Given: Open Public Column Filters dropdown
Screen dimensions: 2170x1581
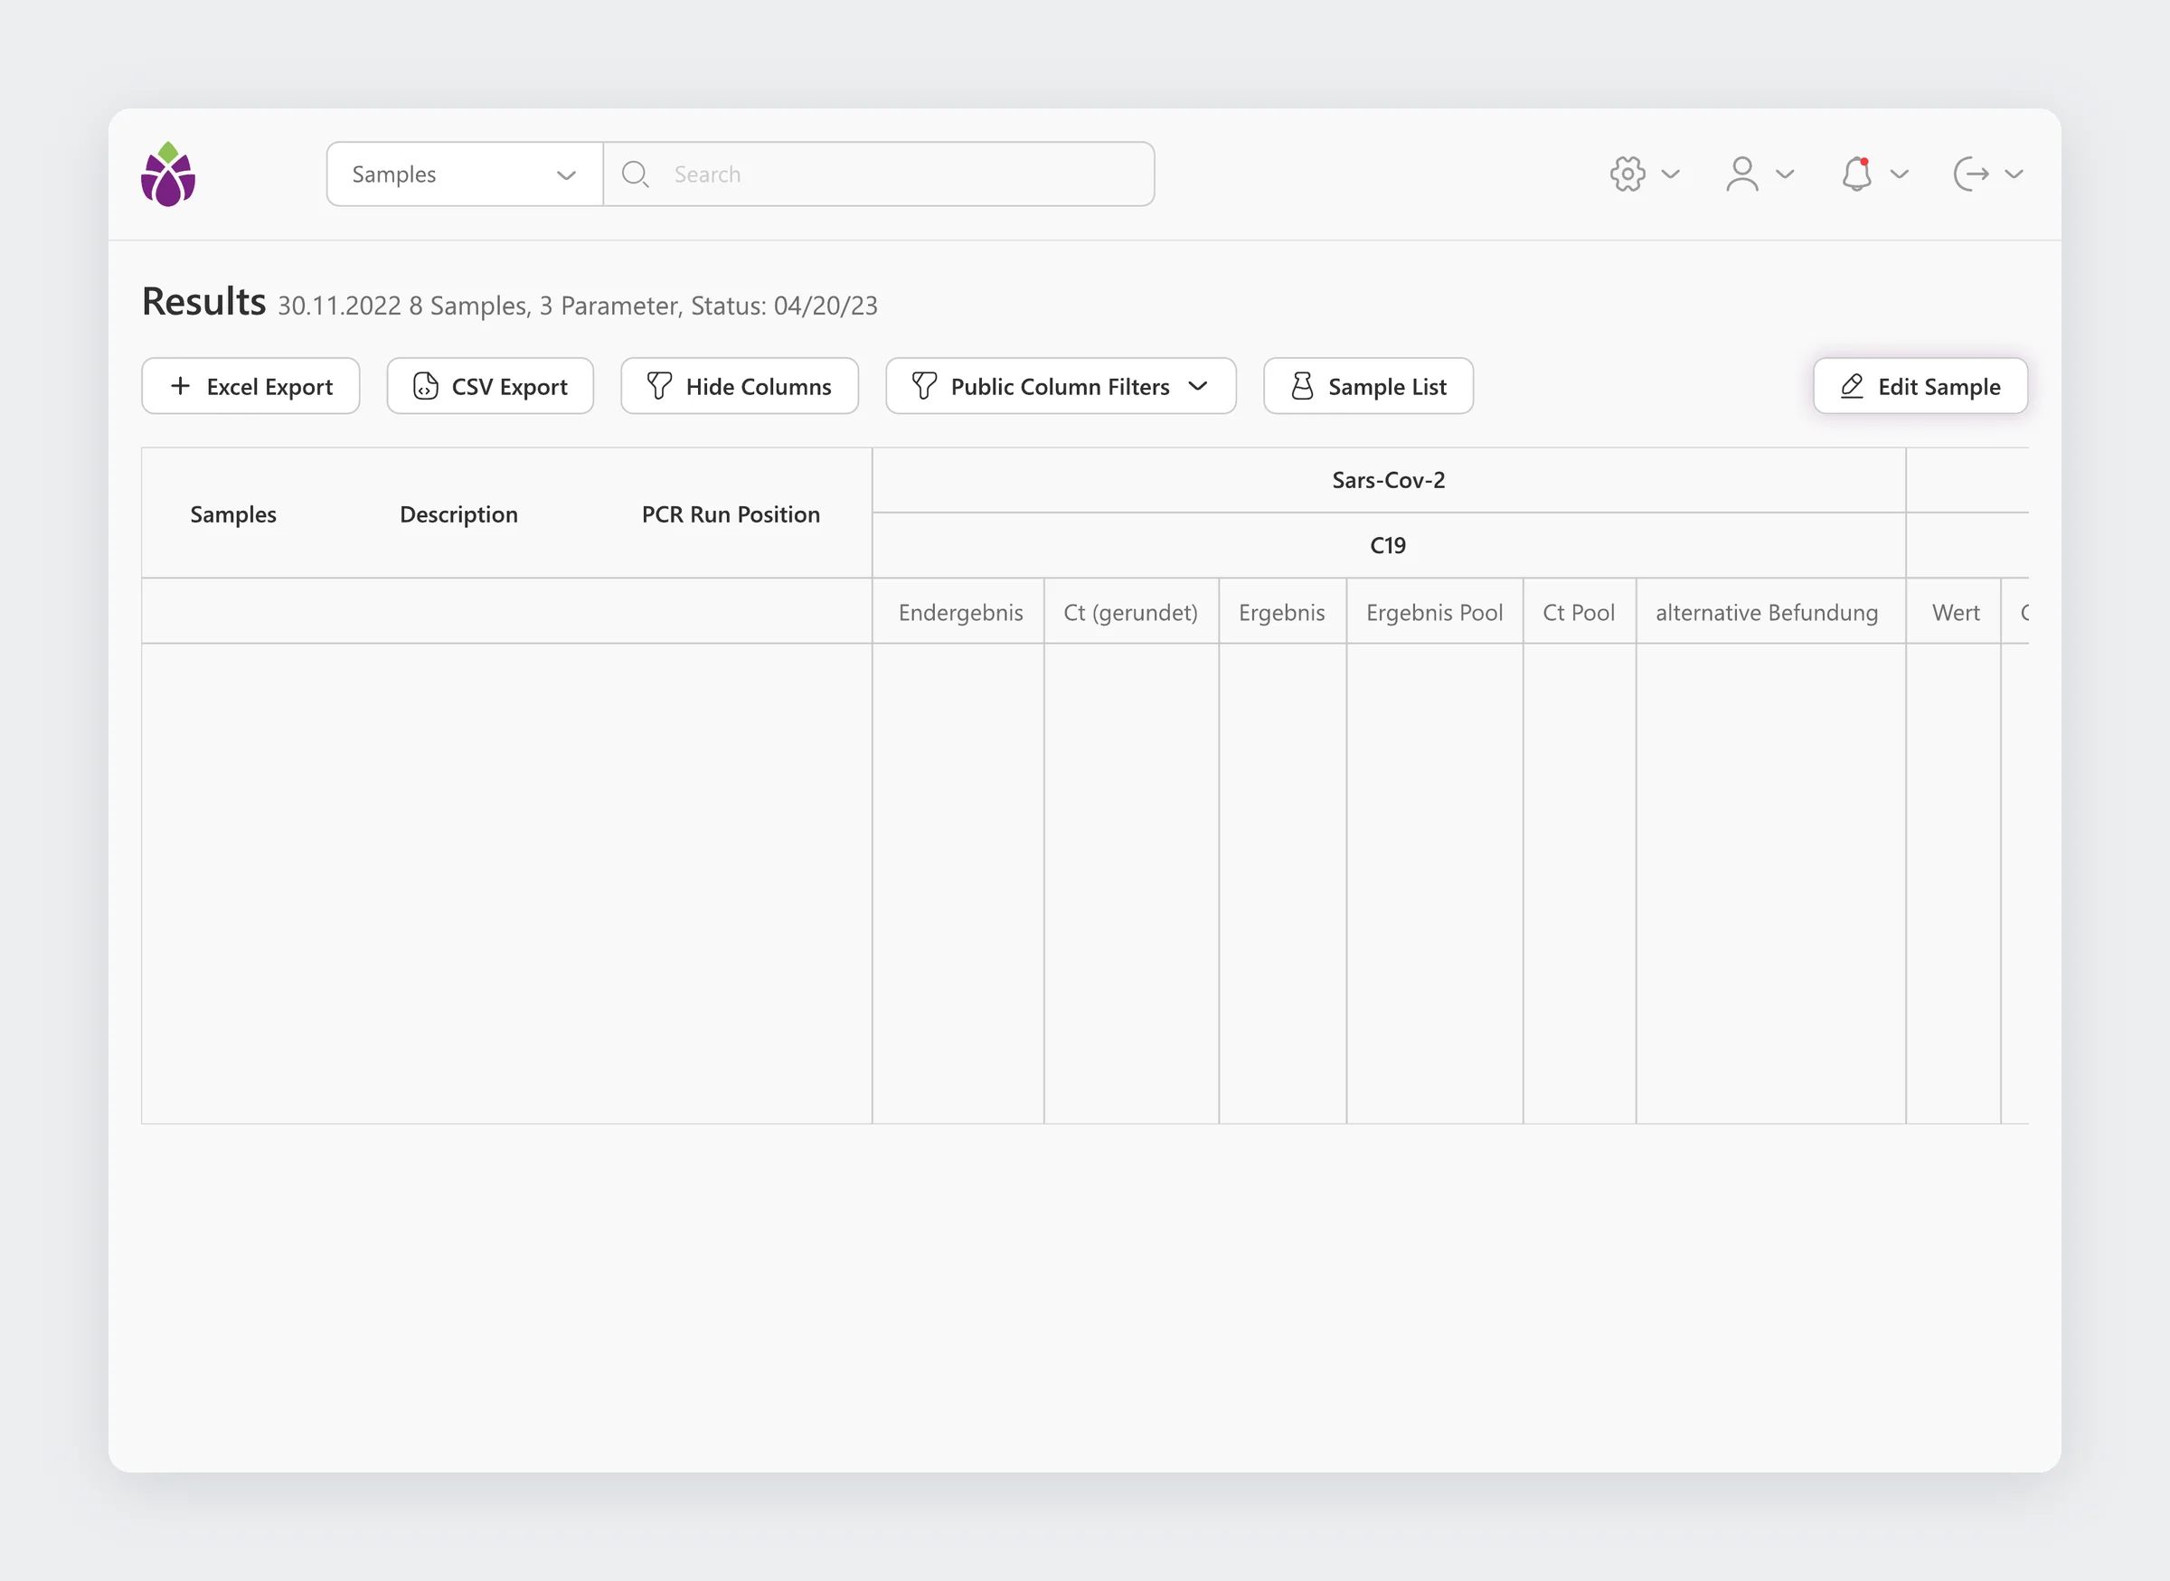Looking at the screenshot, I should coord(1061,387).
